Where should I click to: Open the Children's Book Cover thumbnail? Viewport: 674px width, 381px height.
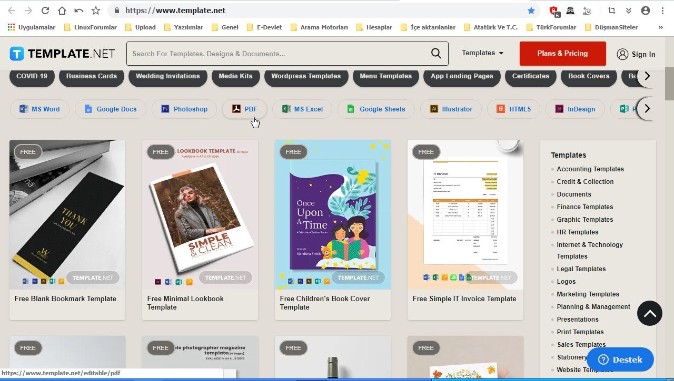(333, 214)
